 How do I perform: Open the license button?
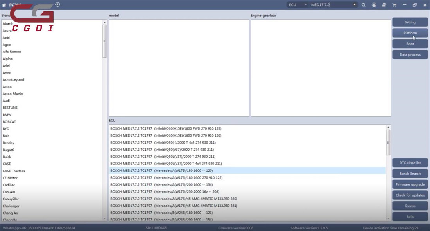pyautogui.click(x=410, y=206)
